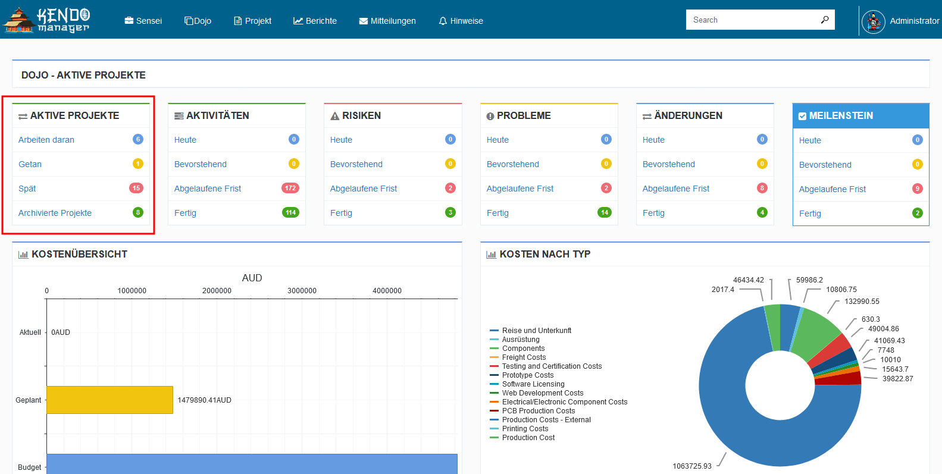Viewport: 942px width, 474px height.
Task: Open the Spät projects link
Action: point(27,189)
